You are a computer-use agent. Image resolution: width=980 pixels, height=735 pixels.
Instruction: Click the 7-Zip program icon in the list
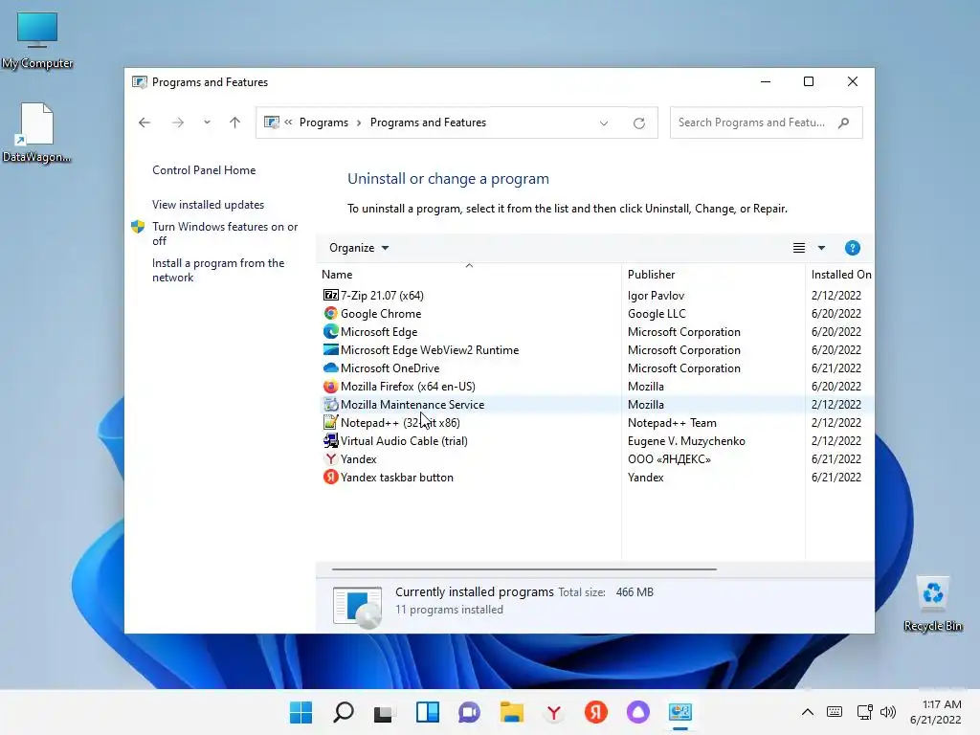tap(330, 295)
